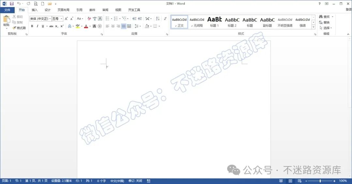
Task: Toggle character shading gray A
Action: 94,26
